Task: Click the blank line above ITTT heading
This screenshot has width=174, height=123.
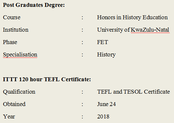Action: pyautogui.click(x=87, y=67)
